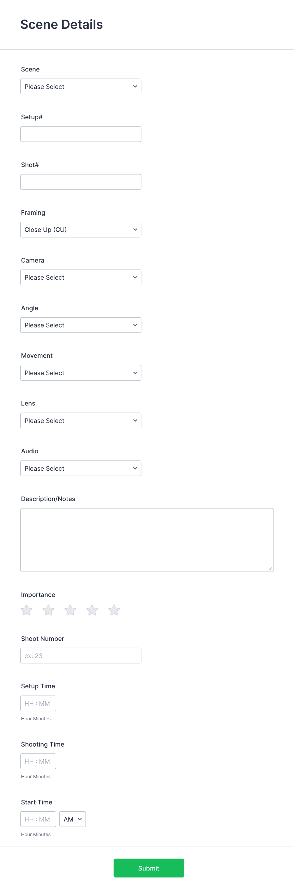Image resolution: width=294 pixels, height=893 pixels.
Task: Click the Shot# text field
Action: coord(81,182)
